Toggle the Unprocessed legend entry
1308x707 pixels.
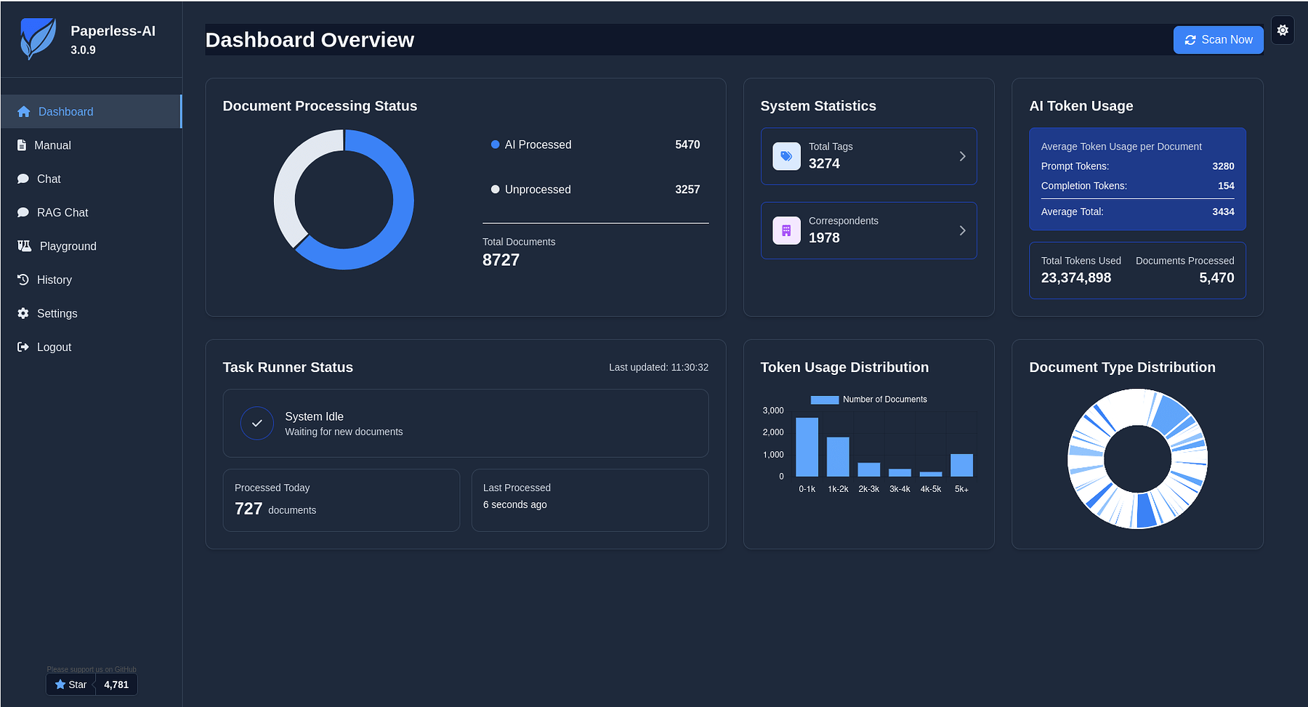pos(531,190)
